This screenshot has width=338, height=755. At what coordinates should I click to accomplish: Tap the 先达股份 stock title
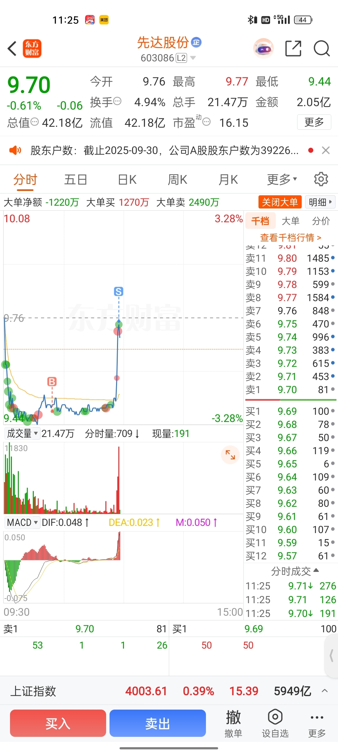click(x=163, y=43)
